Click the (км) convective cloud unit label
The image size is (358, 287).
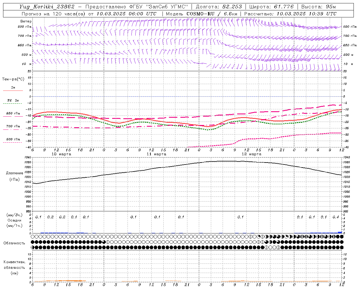point(15,273)
